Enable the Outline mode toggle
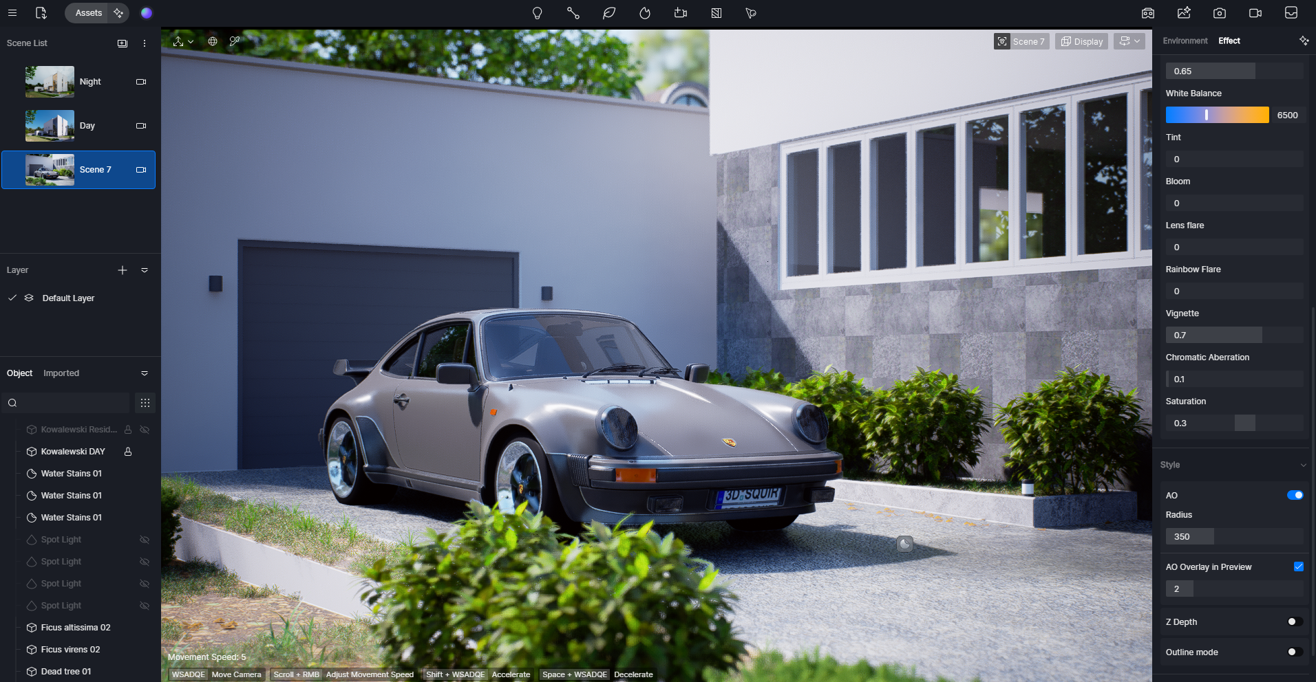Image resolution: width=1316 pixels, height=682 pixels. [x=1295, y=652]
